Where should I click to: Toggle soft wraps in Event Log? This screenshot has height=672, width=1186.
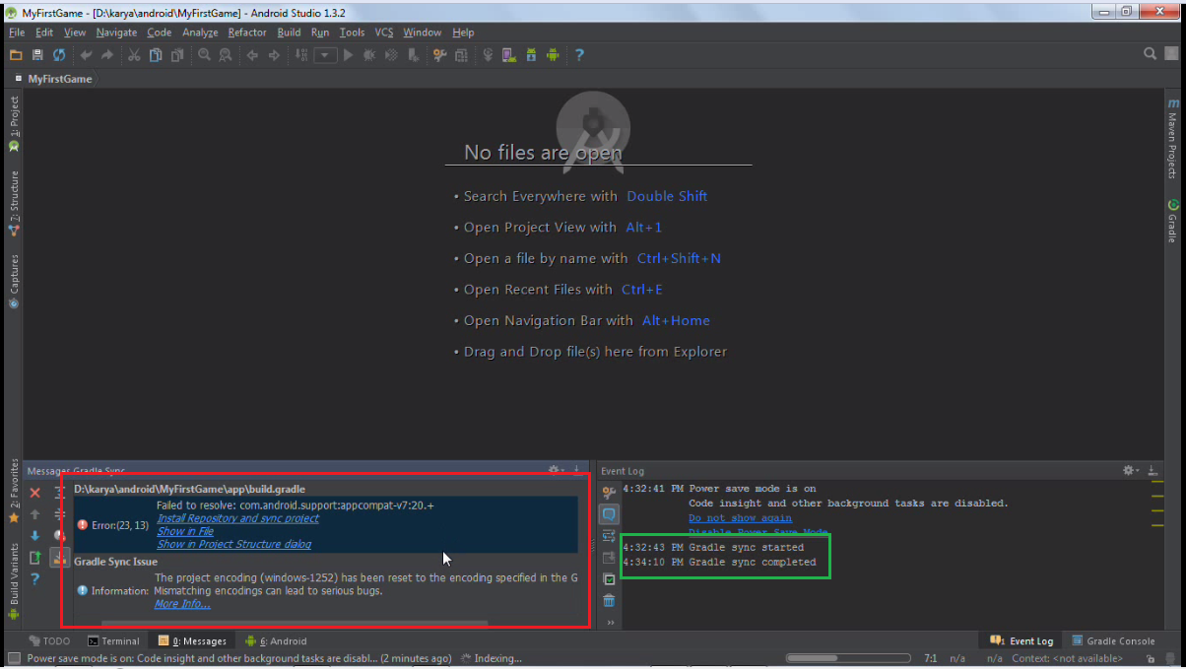[x=609, y=536]
